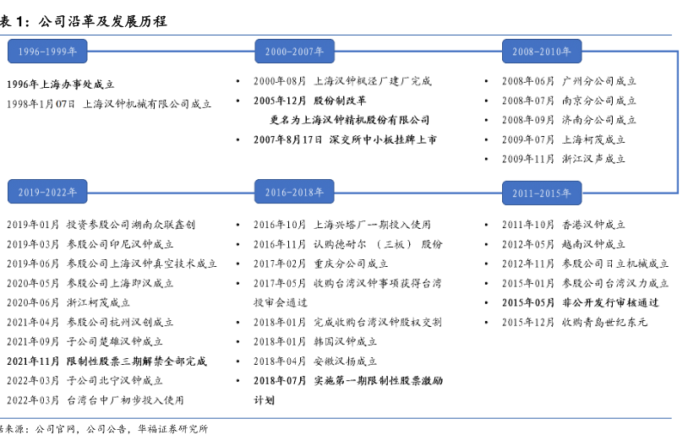Select the 2009年11月 浙江汉声成立 line

pyautogui.click(x=564, y=159)
